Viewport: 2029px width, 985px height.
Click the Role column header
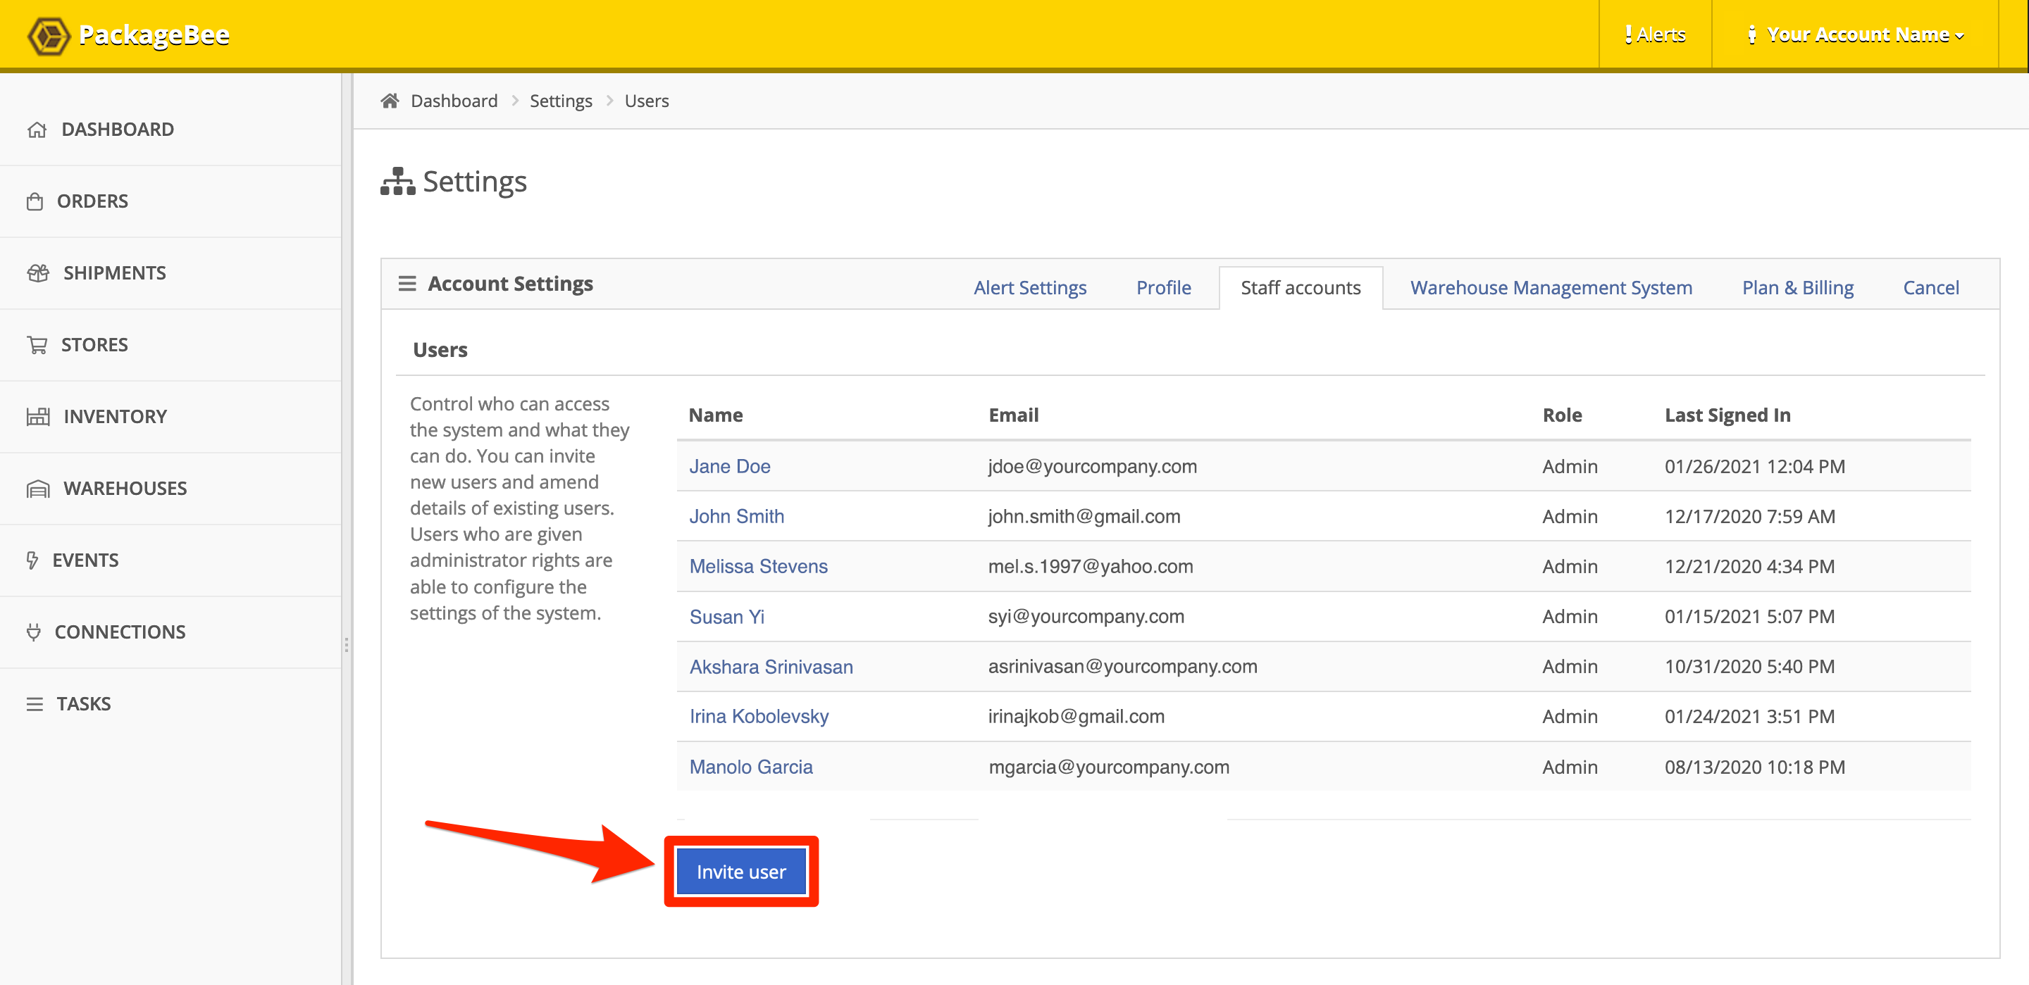1561,415
